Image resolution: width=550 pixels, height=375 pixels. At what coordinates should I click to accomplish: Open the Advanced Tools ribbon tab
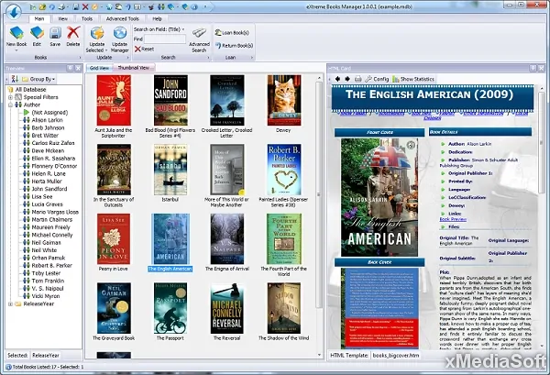[123, 18]
